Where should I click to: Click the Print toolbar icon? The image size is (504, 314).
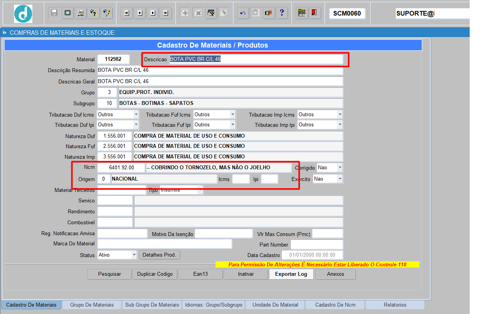coord(80,13)
